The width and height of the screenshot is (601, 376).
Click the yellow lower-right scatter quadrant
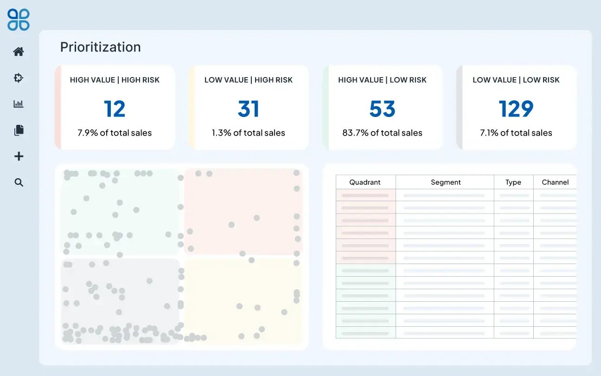pyautogui.click(x=243, y=301)
